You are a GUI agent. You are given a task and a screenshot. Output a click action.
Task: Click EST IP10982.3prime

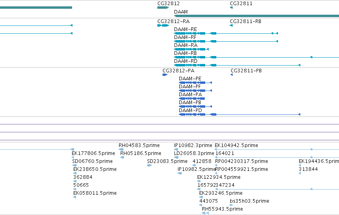[x=193, y=145]
